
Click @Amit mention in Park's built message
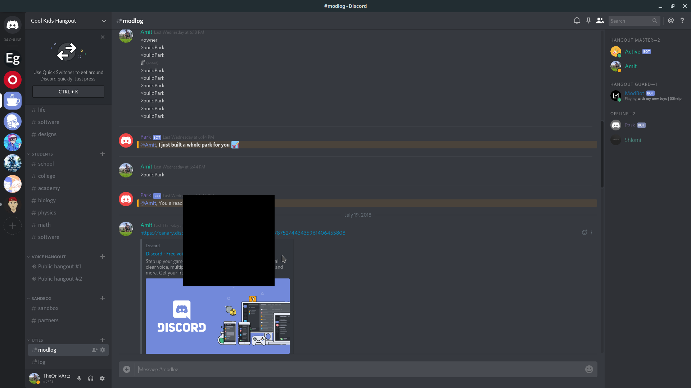pos(149,145)
